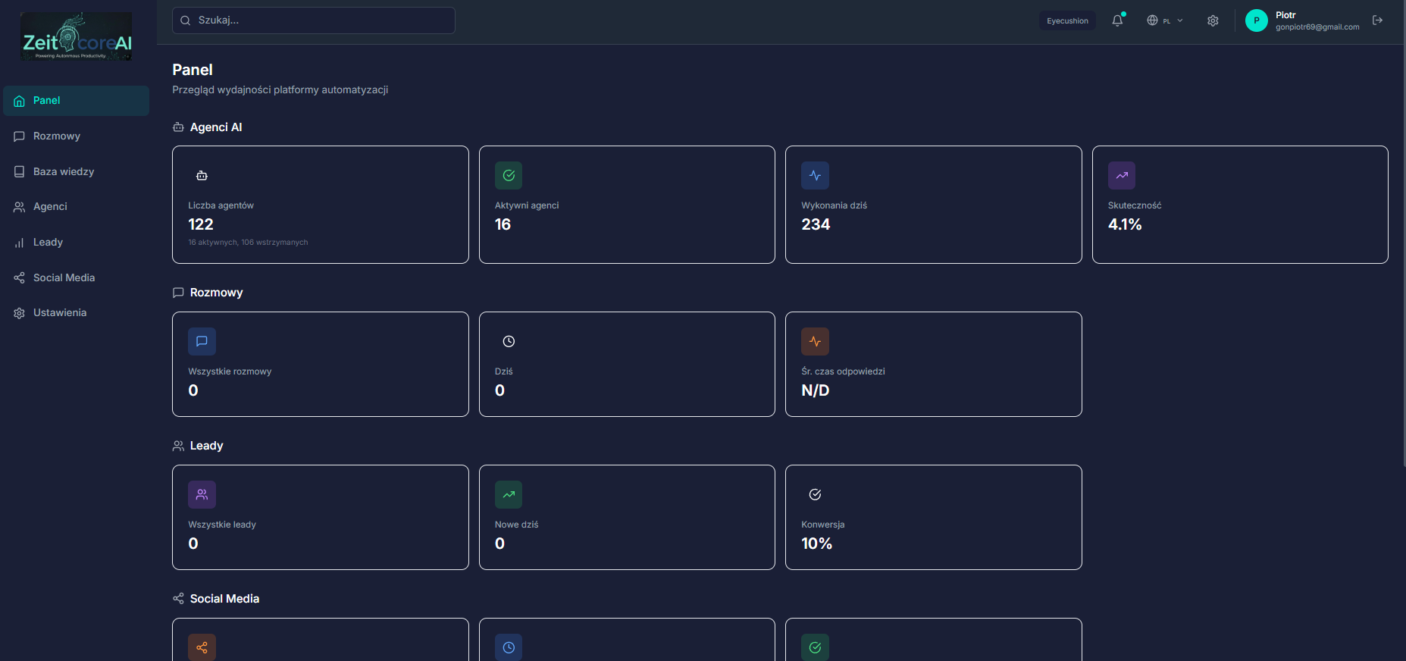Click the Leady section heading icon
Image resolution: width=1406 pixels, height=661 pixels.
(x=178, y=446)
